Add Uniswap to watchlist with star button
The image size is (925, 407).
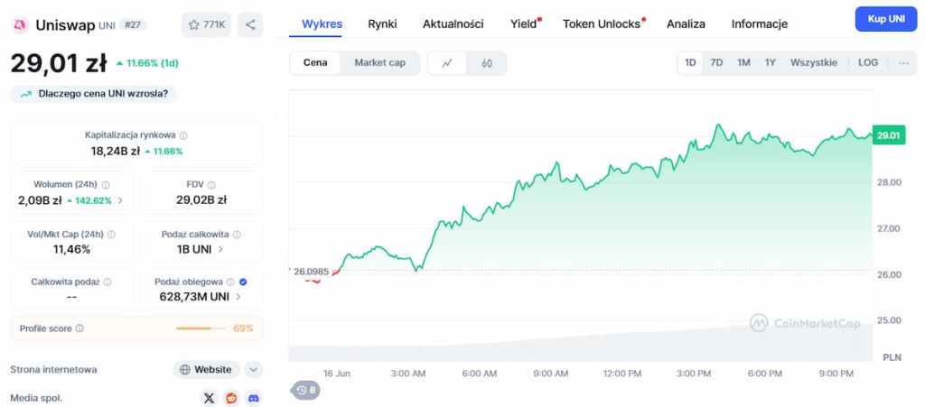(x=207, y=24)
